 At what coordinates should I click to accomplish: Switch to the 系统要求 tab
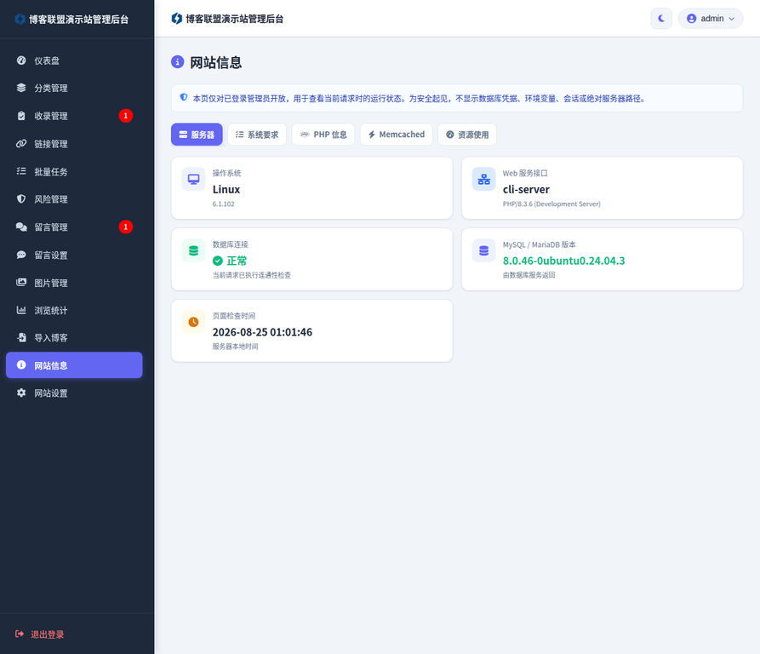point(257,135)
